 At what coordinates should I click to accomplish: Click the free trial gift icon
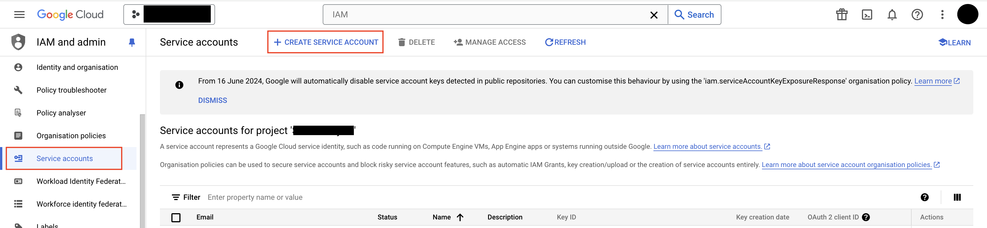pyautogui.click(x=842, y=15)
